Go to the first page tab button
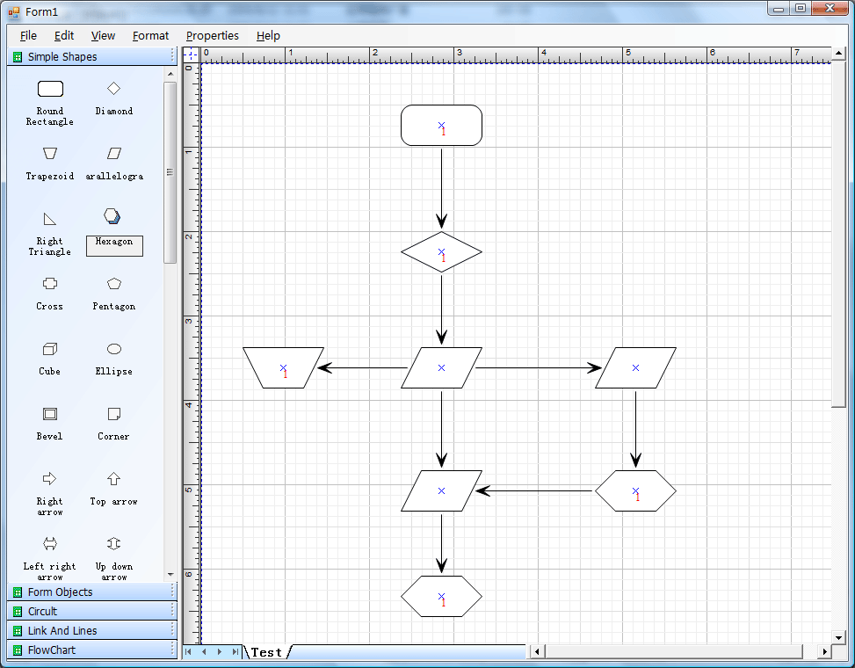Screen dimensions: 855x668 [x=188, y=651]
